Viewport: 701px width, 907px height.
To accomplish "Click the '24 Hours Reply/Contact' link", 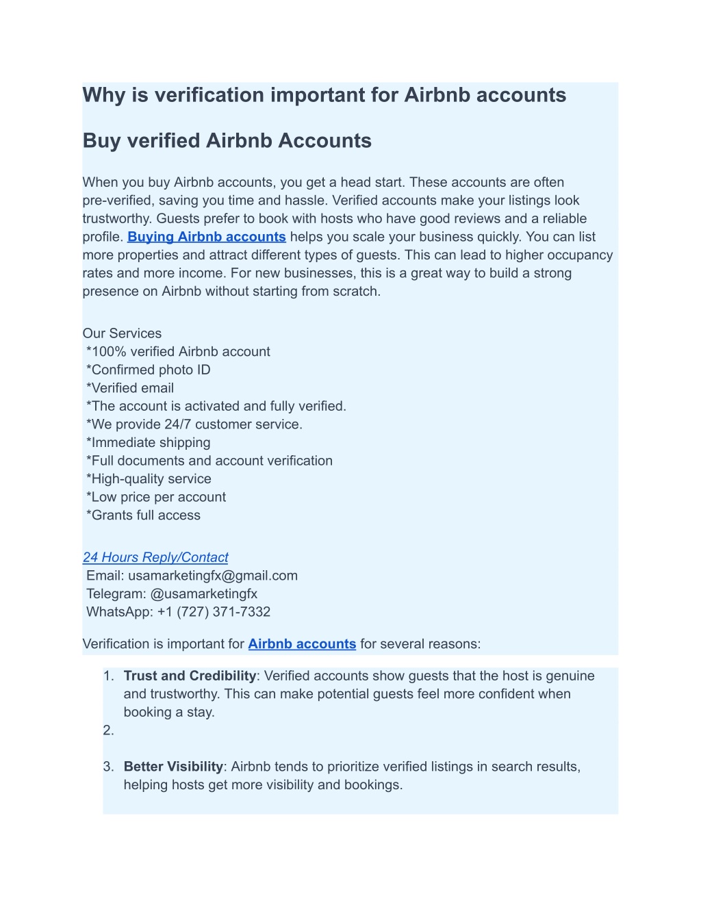I will pos(155,557).
